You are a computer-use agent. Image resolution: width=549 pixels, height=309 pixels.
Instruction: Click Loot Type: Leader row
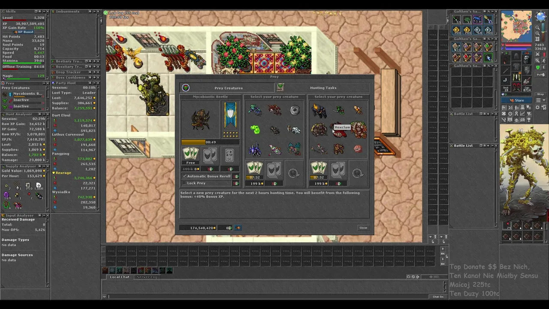click(74, 93)
